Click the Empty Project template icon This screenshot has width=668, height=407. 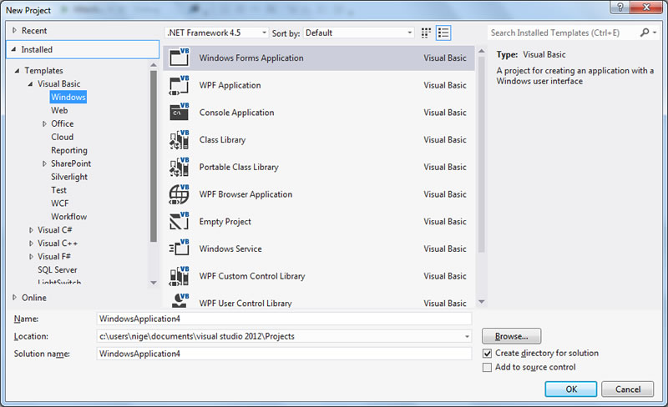click(180, 221)
